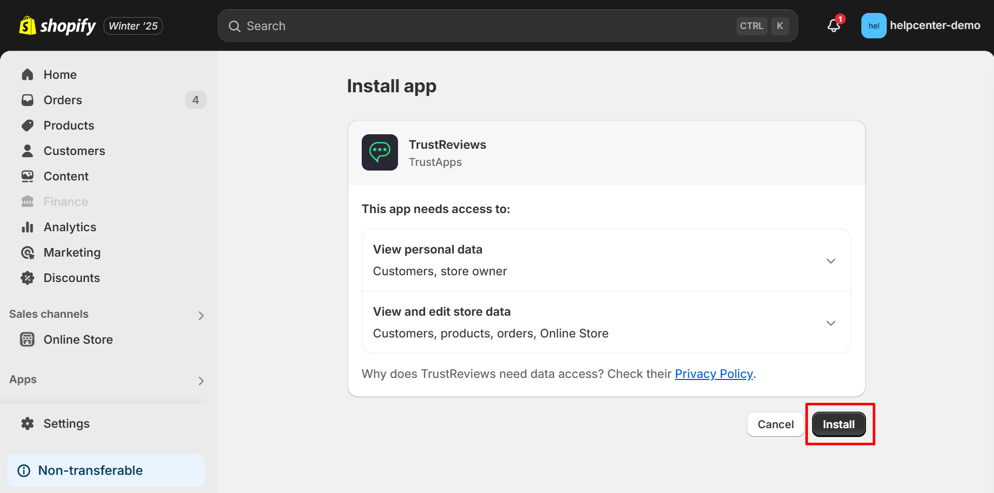
Task: Expand View and edit store data
Action: click(x=831, y=323)
